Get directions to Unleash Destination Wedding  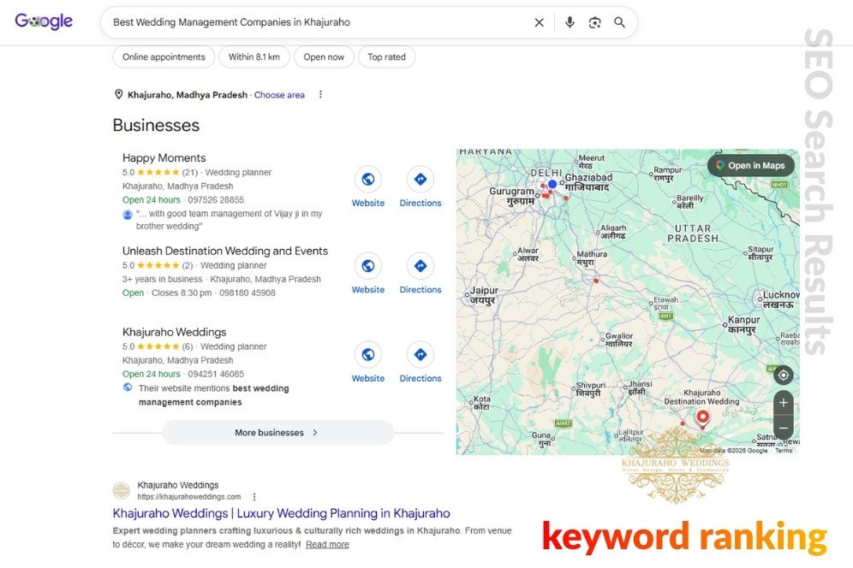420,266
